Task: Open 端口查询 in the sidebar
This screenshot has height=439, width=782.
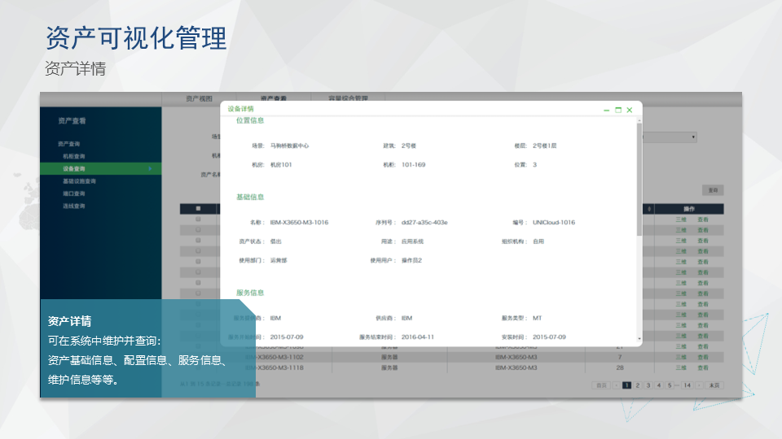Action: click(x=74, y=193)
